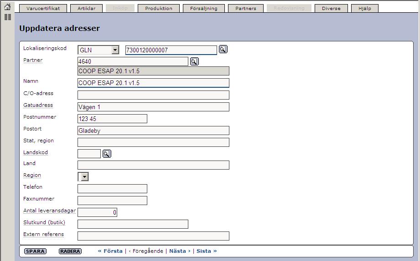Click the Partner number field
The image size is (420, 261).
(x=133, y=61)
